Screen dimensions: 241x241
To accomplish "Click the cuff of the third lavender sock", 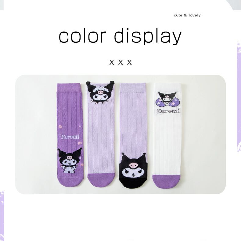I will pos(133,88).
